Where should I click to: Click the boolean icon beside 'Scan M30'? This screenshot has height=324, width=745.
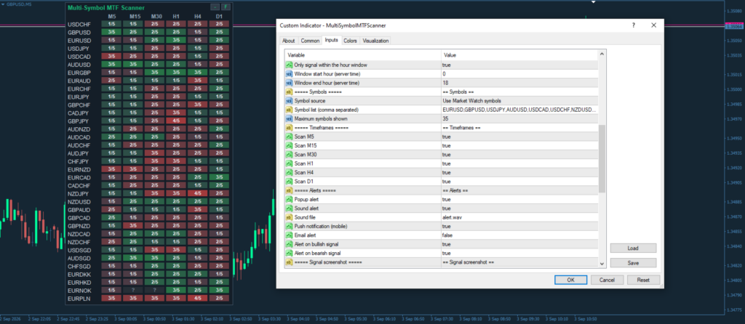[289, 155]
